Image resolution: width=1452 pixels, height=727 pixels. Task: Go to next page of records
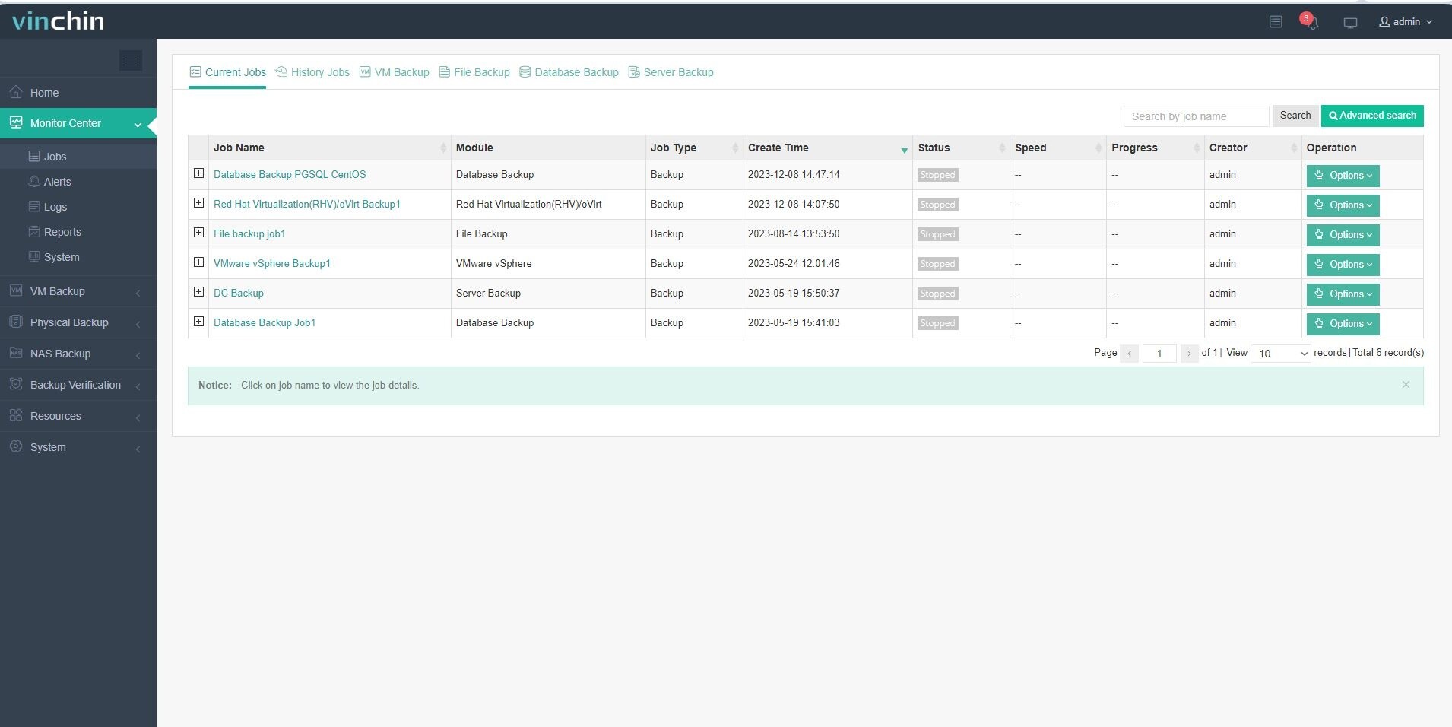click(1189, 354)
